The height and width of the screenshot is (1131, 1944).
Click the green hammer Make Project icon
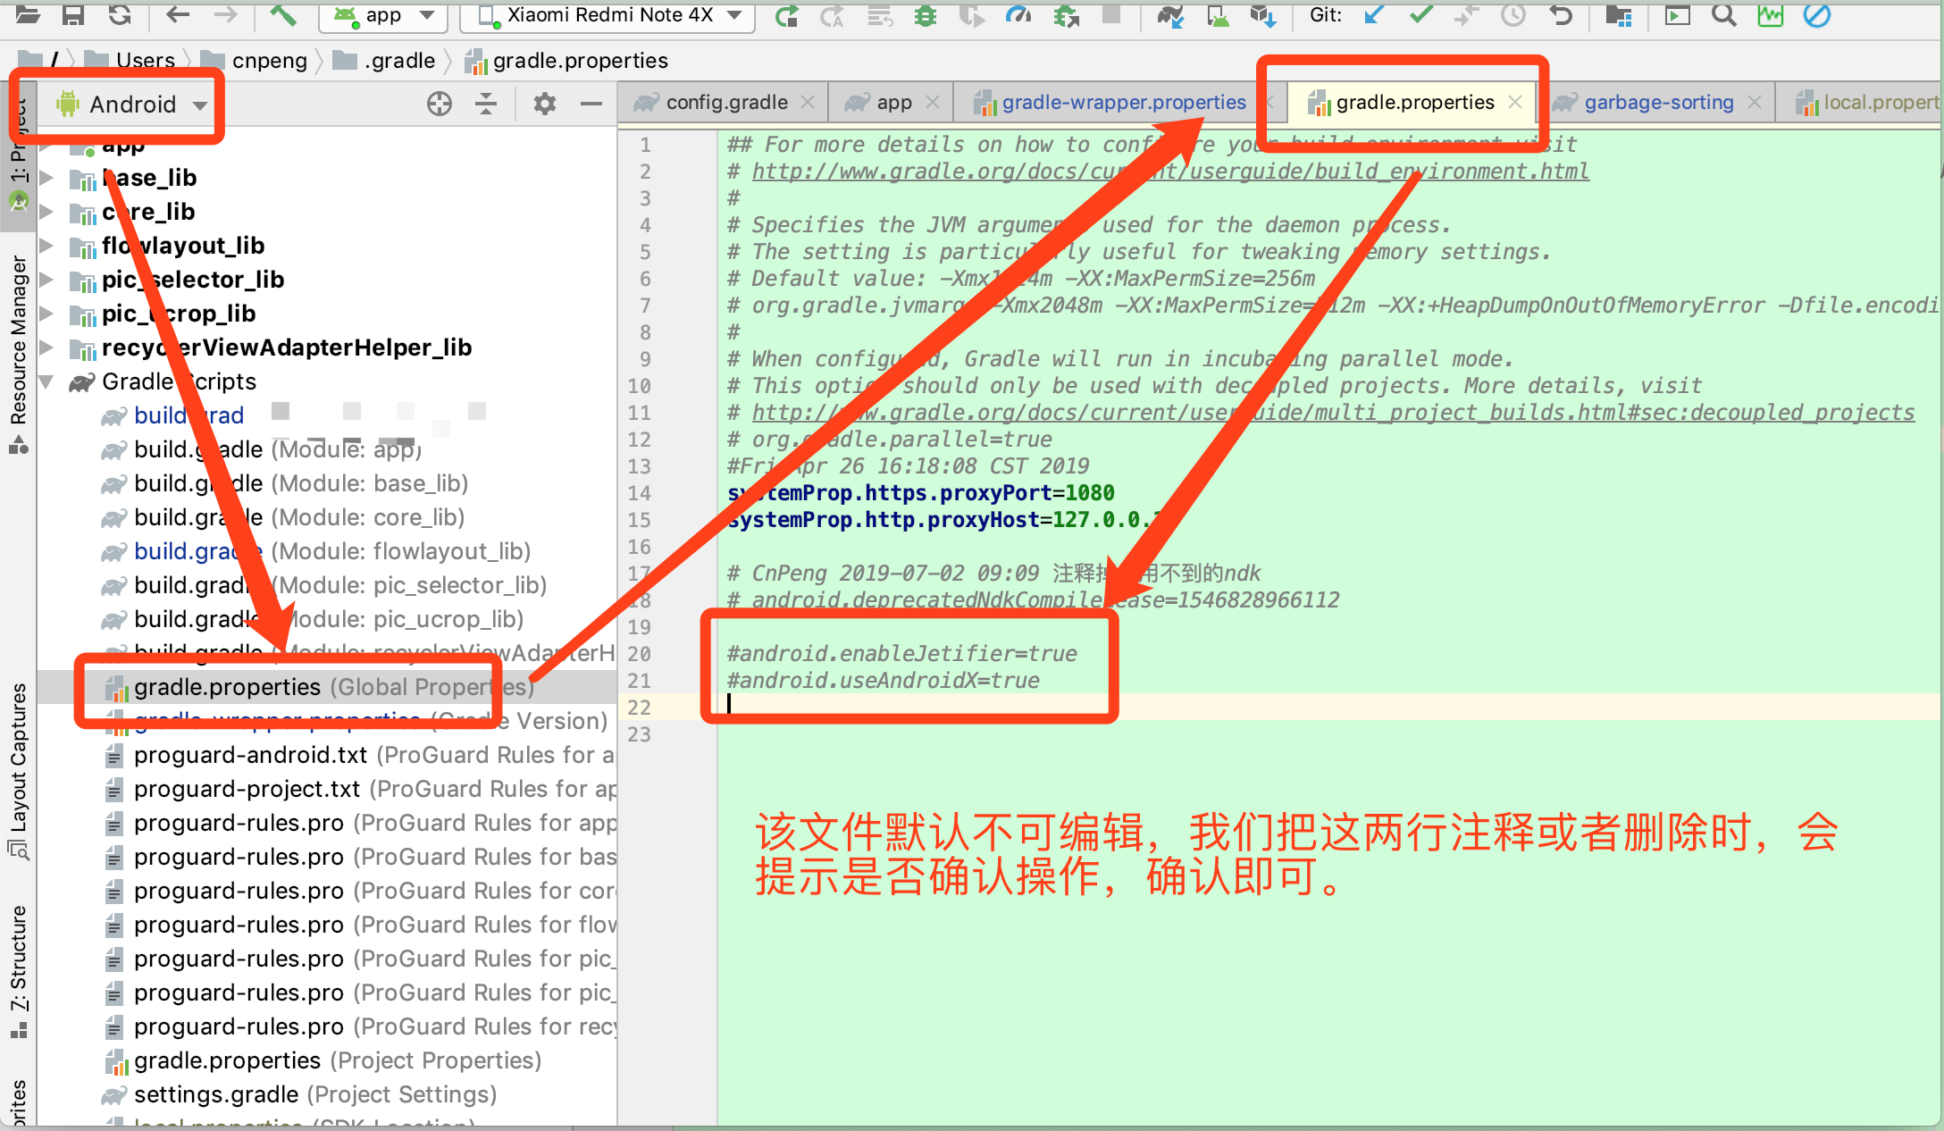[282, 14]
